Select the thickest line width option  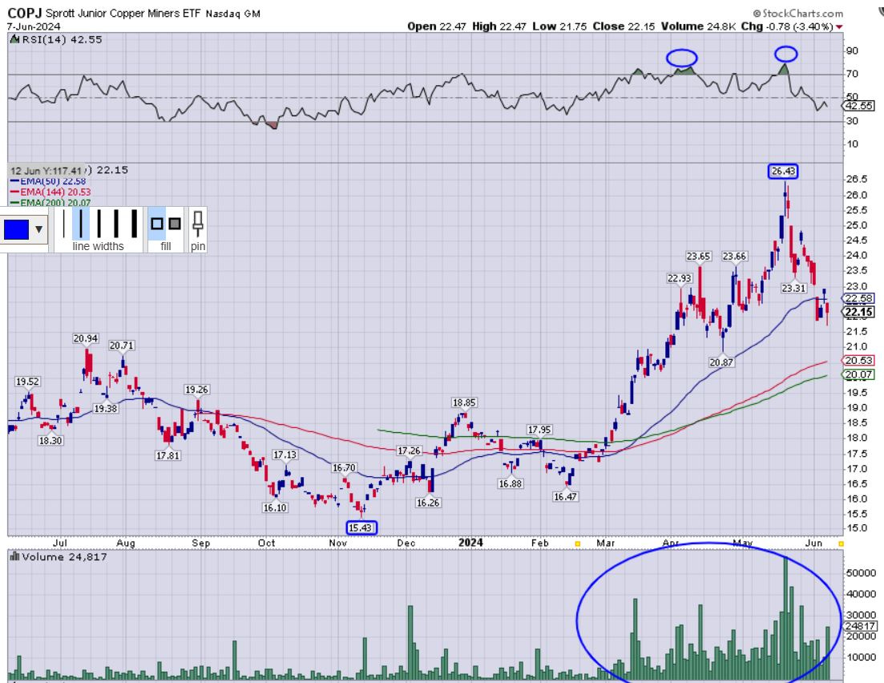click(134, 224)
